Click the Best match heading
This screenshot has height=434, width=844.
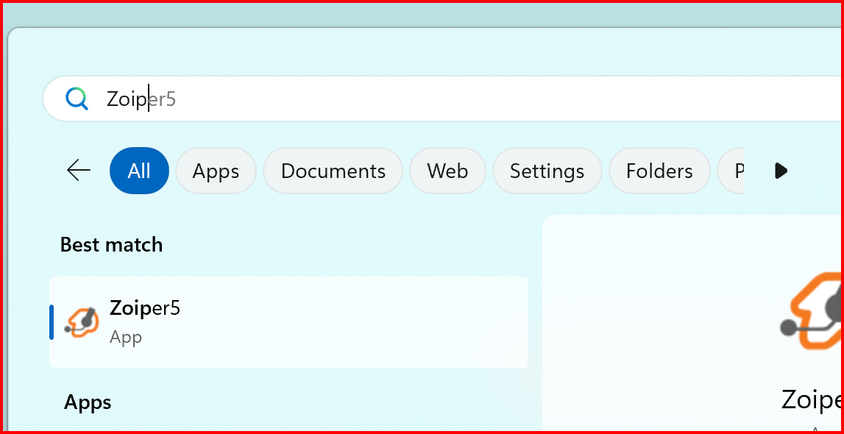click(111, 245)
